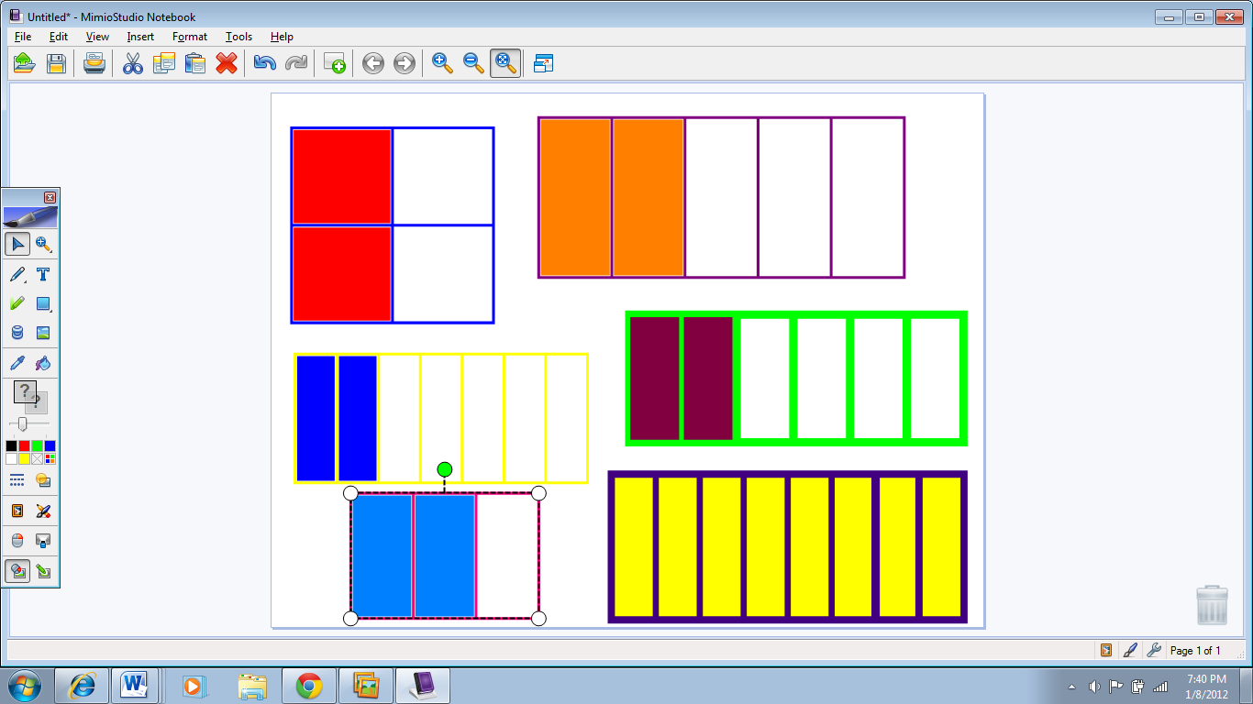Pick the black color swatch
The width and height of the screenshot is (1253, 704).
(x=11, y=445)
